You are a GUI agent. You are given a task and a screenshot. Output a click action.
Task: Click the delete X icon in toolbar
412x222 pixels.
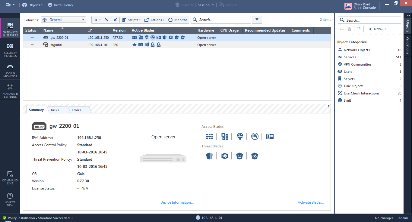pyautogui.click(x=115, y=20)
